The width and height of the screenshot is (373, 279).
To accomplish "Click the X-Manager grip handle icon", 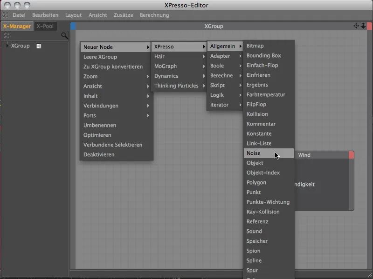I will coord(6,36).
